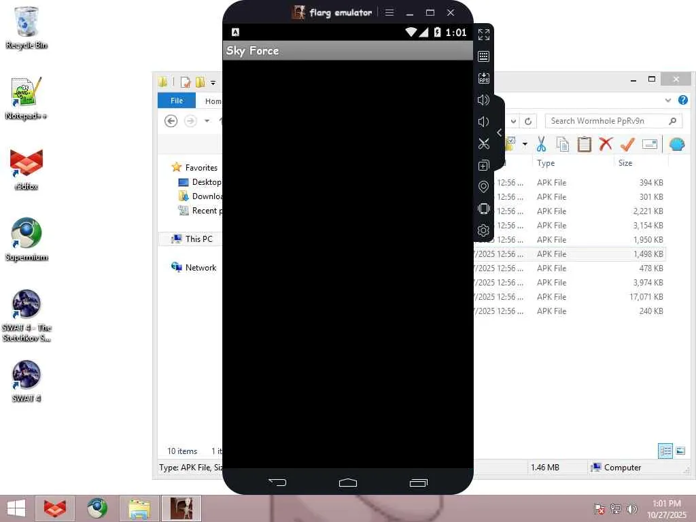Select the APK file row sized 1,498 KB
Screen dimensions: 696x522
570,254
